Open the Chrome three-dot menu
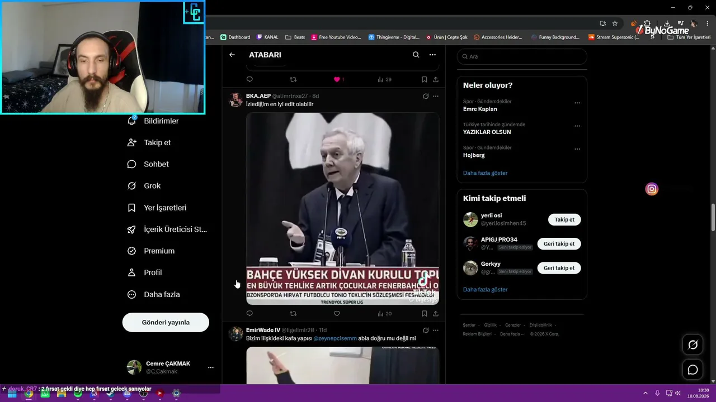This screenshot has width=716, height=402. pos(708,23)
